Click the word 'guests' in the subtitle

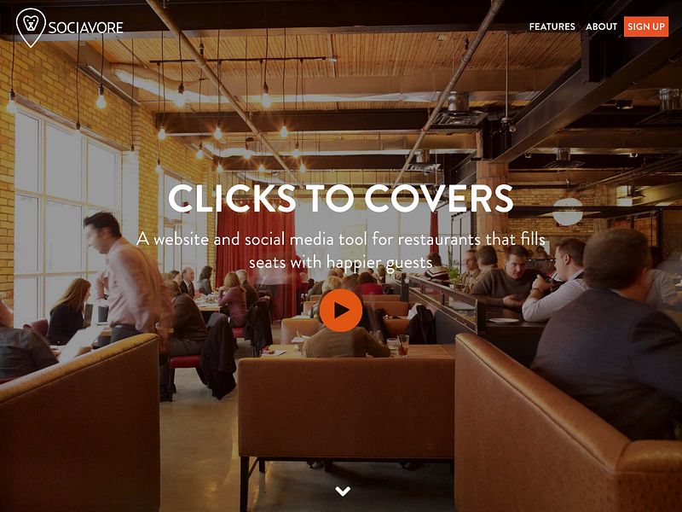(407, 264)
